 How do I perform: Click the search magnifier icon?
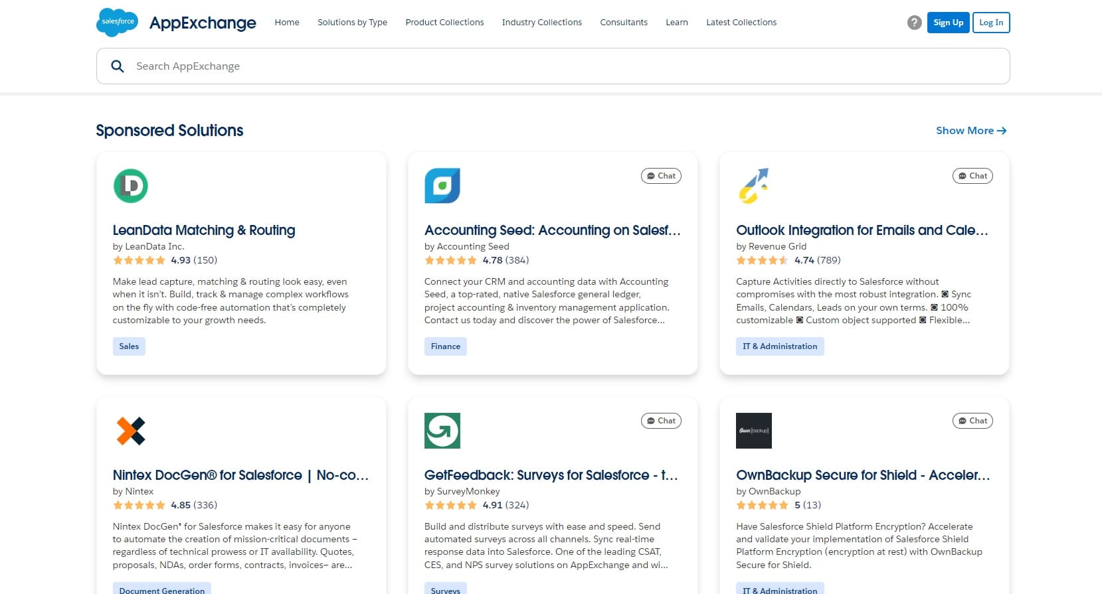tap(118, 66)
